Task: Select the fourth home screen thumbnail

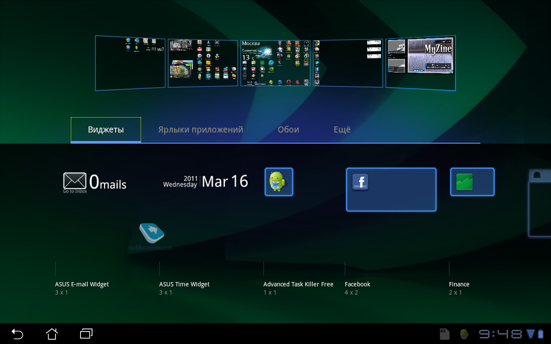Action: [x=348, y=63]
